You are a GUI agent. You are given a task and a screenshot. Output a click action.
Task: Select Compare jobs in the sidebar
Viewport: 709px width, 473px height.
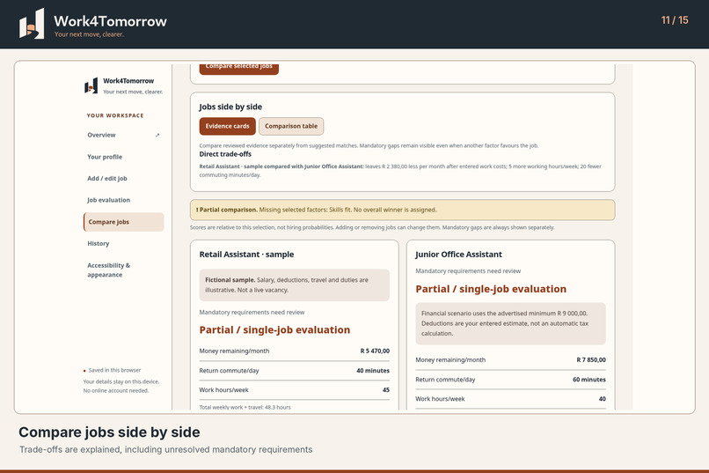click(x=123, y=222)
